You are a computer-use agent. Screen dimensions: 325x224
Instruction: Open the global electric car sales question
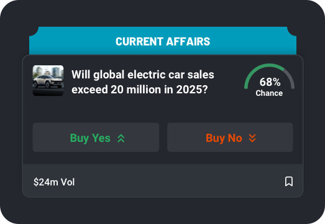143,82
